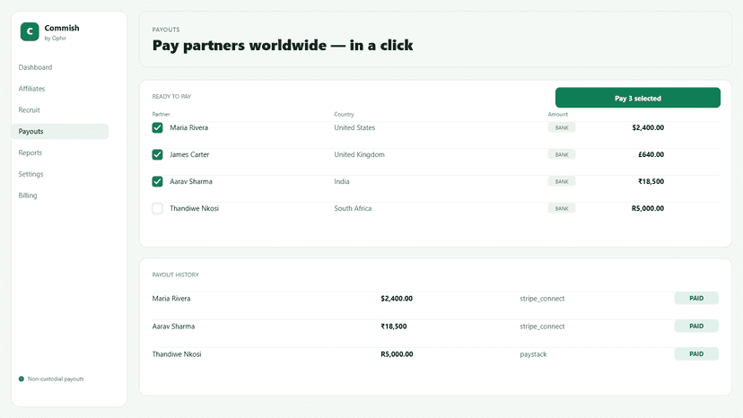Go to Affiliates in the sidebar
The width and height of the screenshot is (743, 418).
pos(31,89)
